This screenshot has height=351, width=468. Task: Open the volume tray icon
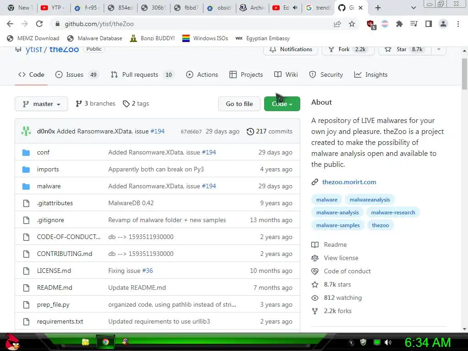click(x=388, y=342)
